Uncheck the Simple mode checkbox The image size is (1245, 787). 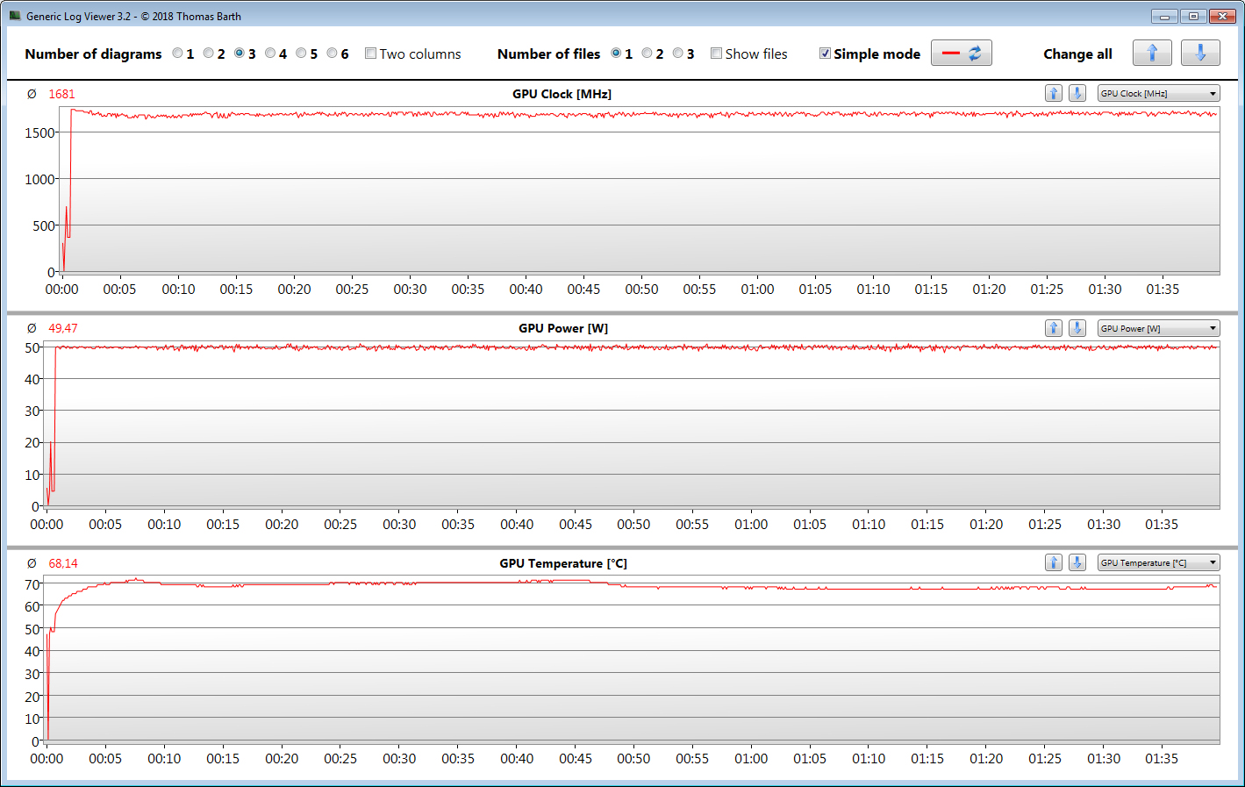(x=825, y=54)
